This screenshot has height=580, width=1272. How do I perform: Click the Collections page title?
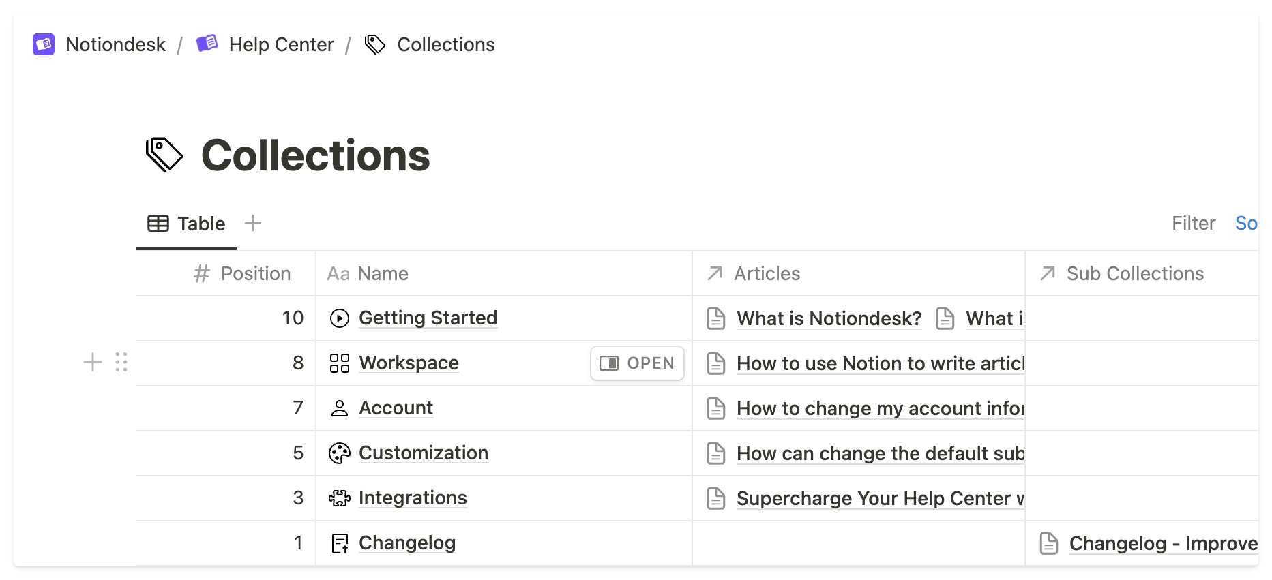pyautogui.click(x=315, y=155)
